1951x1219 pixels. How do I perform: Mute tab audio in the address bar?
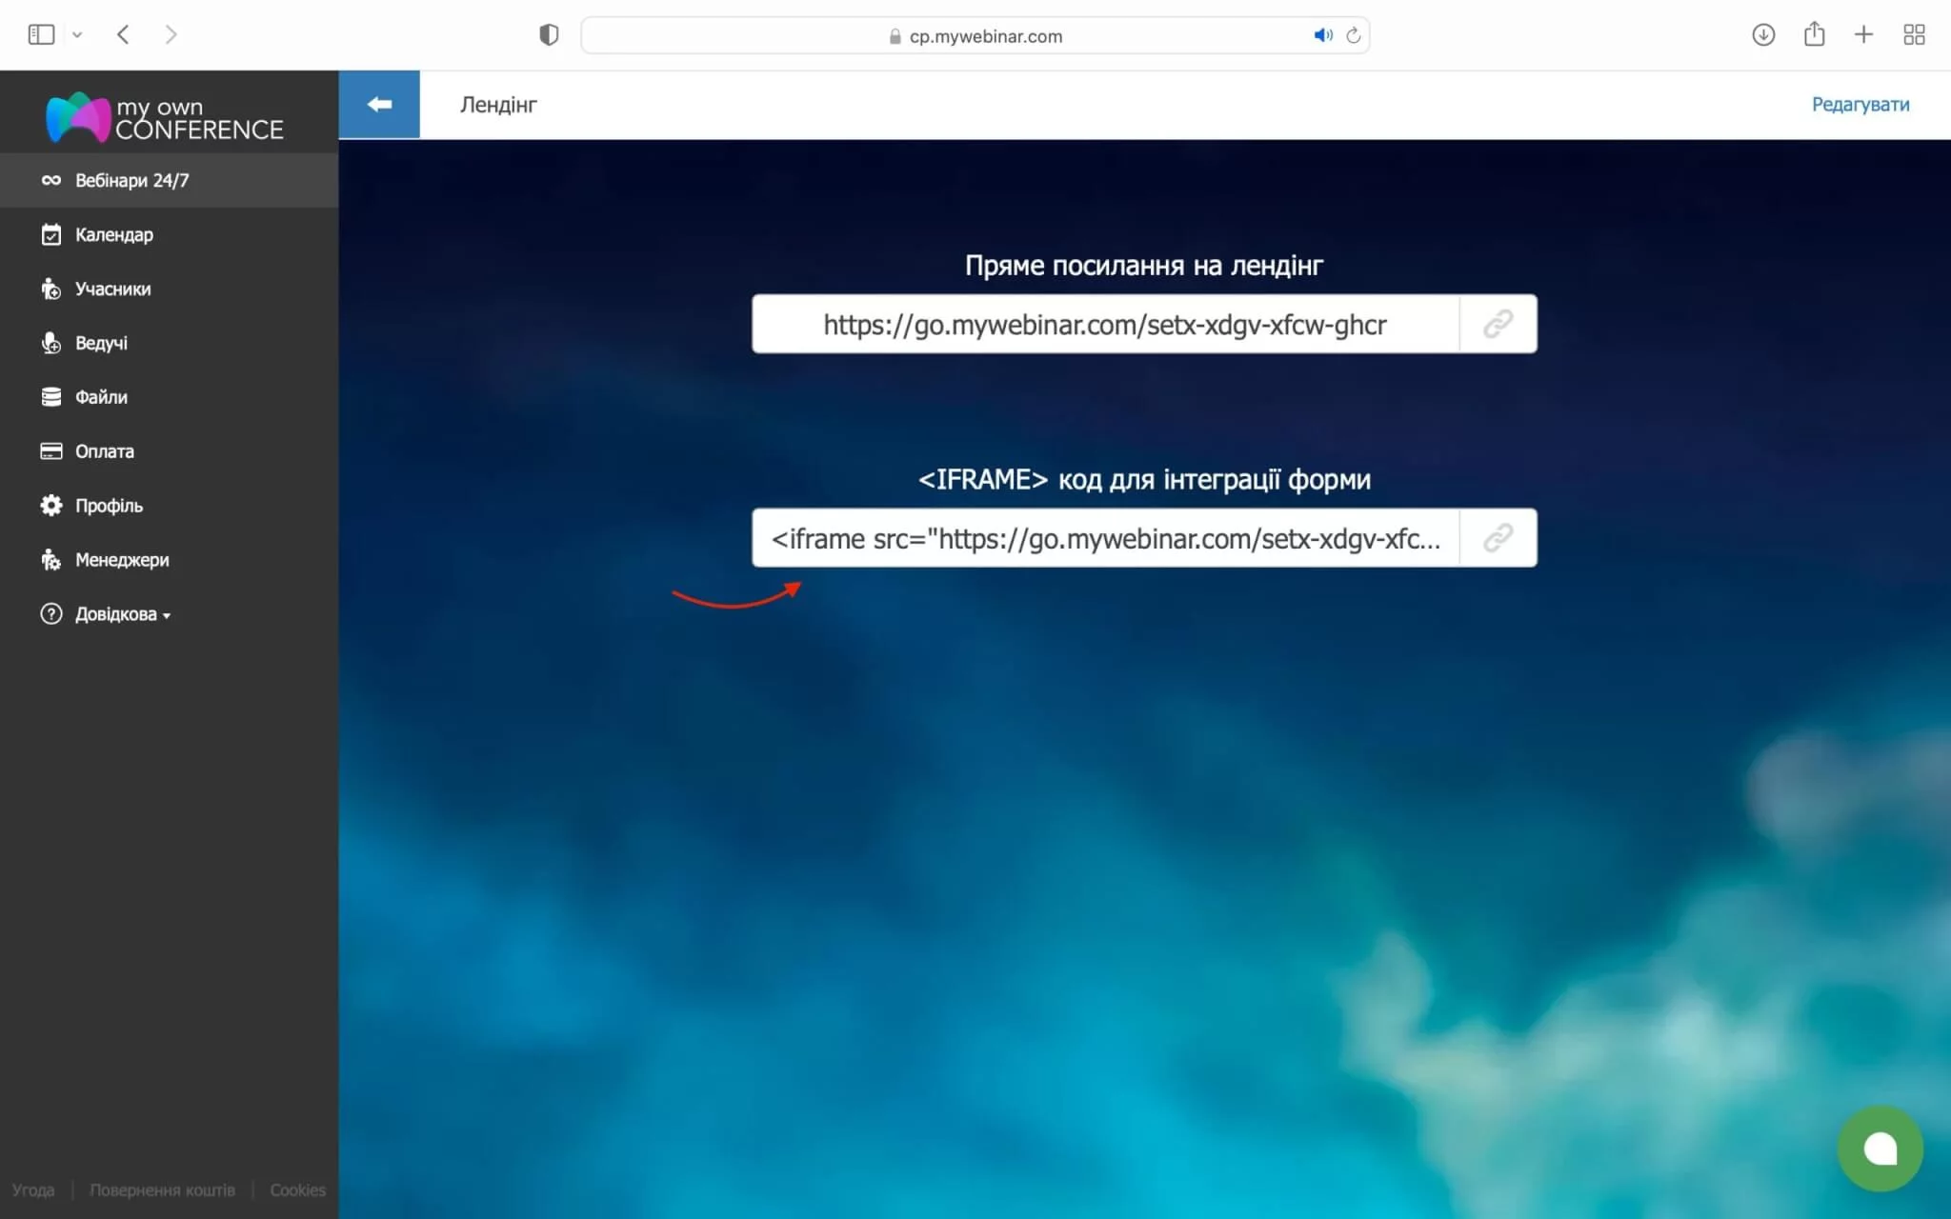[x=1321, y=35]
